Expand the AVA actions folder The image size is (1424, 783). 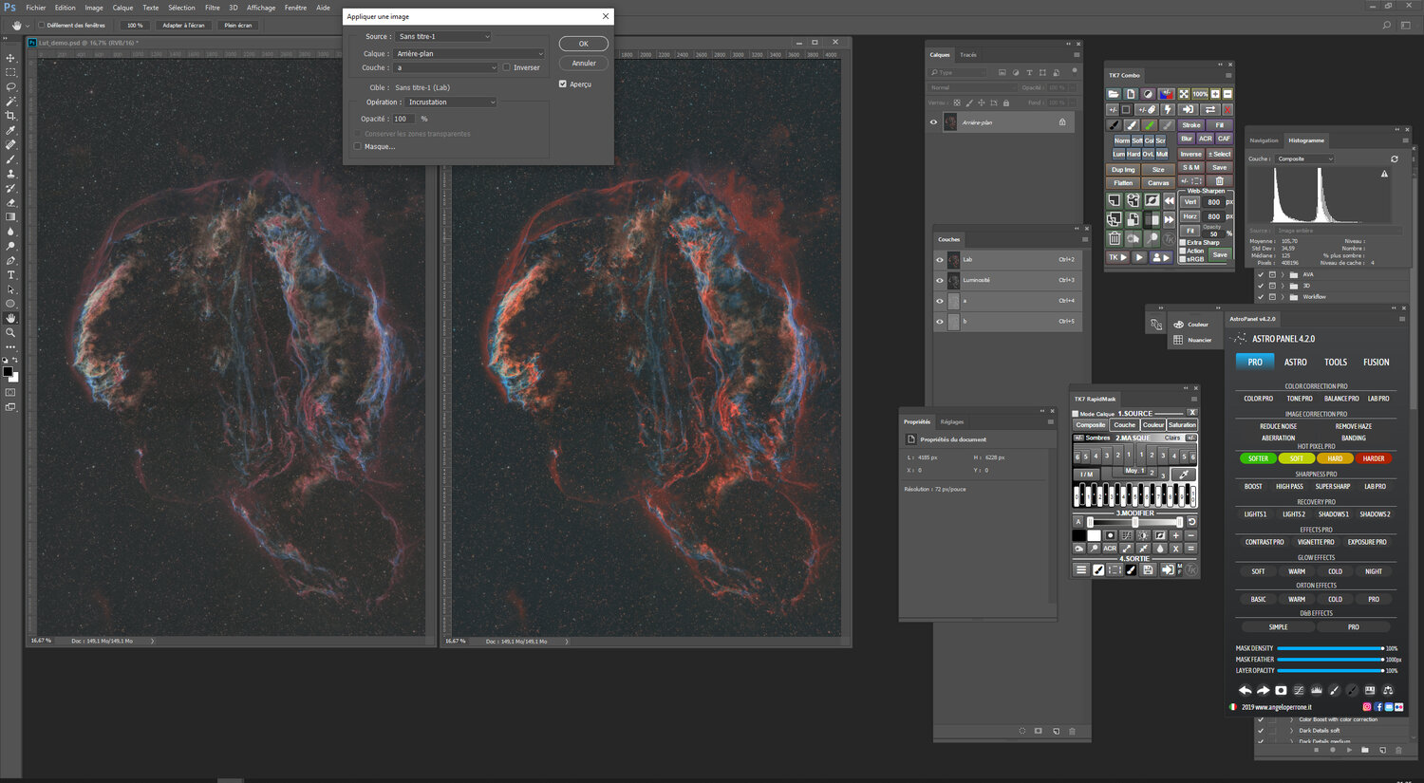(x=1283, y=274)
